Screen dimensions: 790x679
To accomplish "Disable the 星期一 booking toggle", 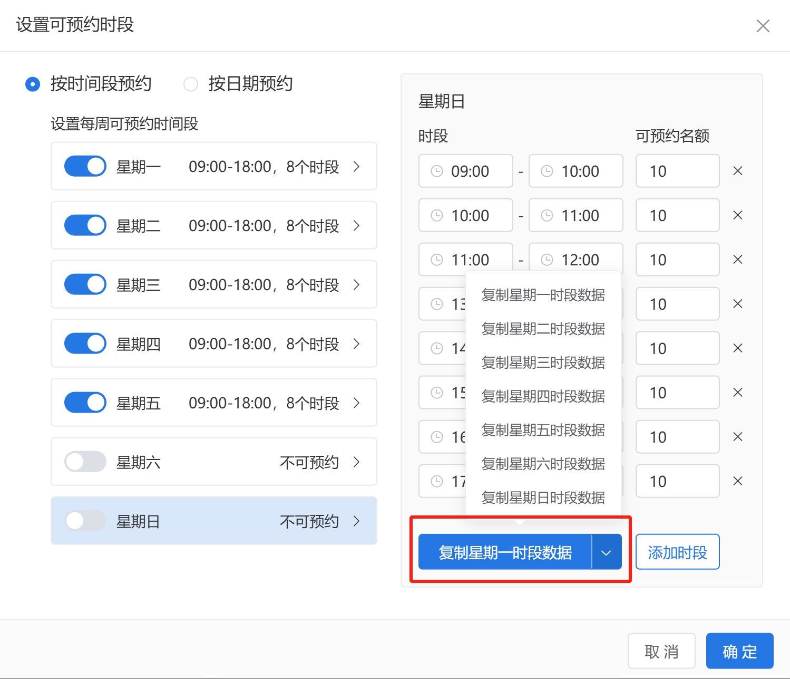I will click(85, 166).
